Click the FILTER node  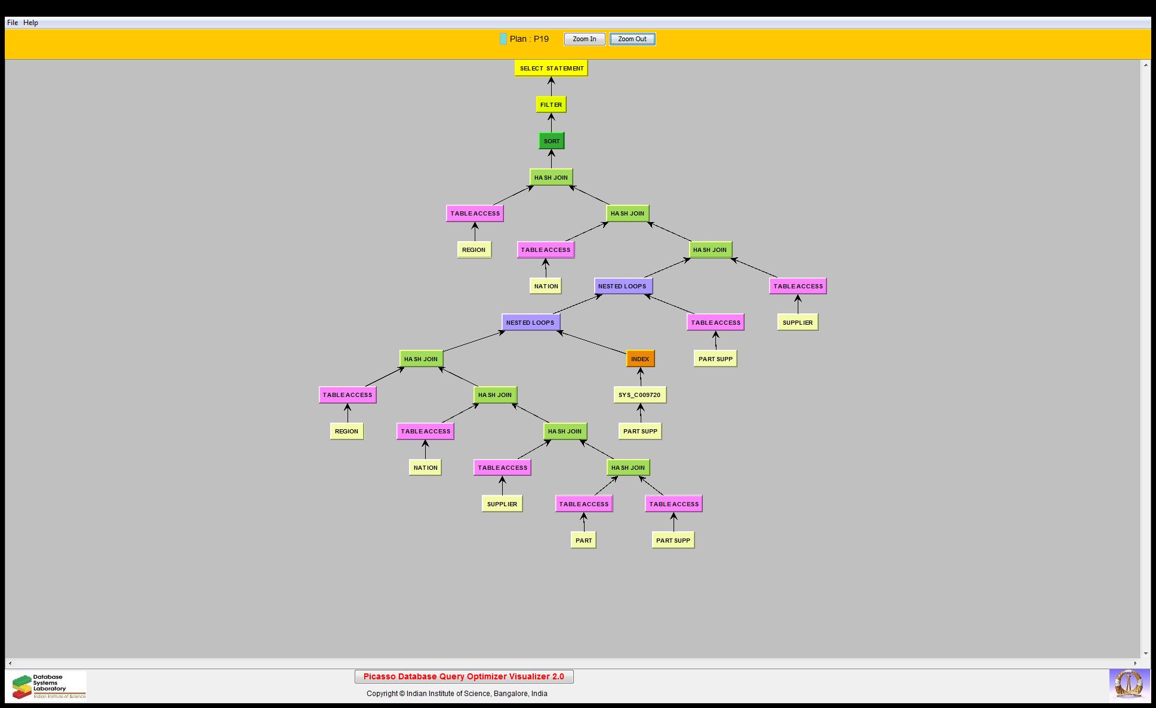pyautogui.click(x=551, y=104)
